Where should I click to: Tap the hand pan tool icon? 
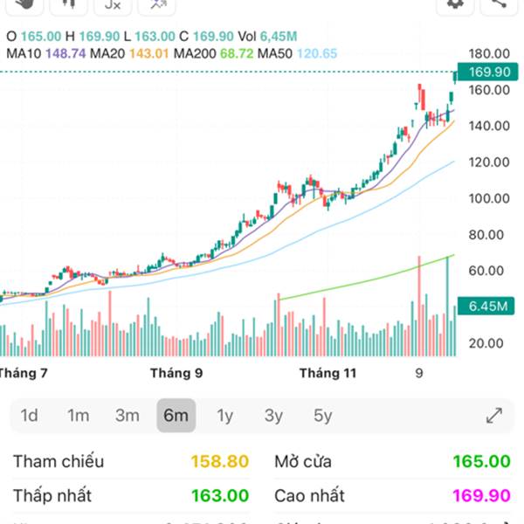tap(24, 4)
